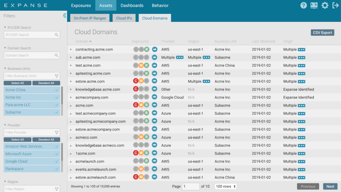This screenshot has width=341, height=192.
Task: Sort by the Domain column header
Action: click(x=83, y=41)
